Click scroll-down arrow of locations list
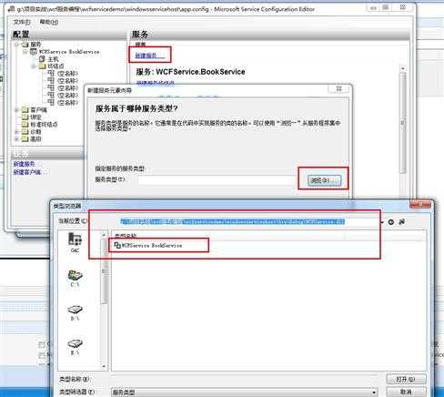444x397 pixels. click(x=104, y=366)
